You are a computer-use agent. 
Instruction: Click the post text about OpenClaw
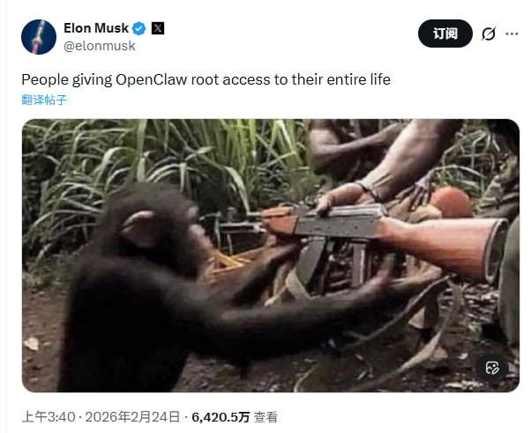click(206, 80)
